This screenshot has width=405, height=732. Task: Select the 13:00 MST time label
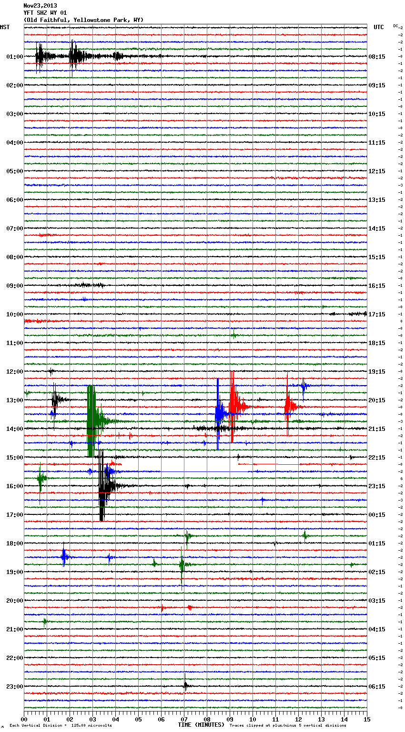pyautogui.click(x=15, y=400)
